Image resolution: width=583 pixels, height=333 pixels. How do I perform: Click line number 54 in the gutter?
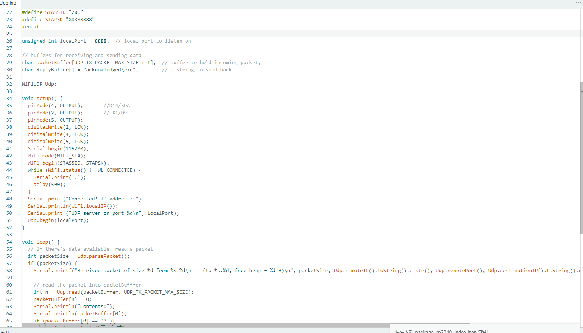tap(9, 242)
